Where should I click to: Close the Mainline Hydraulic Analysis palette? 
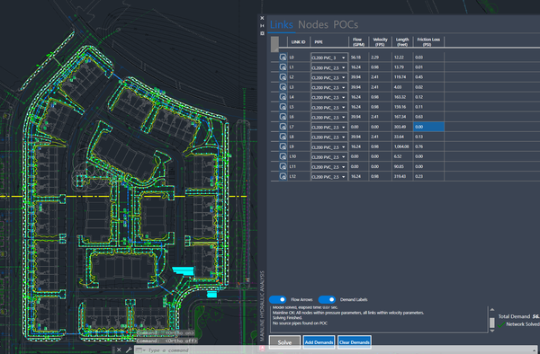coord(262,18)
